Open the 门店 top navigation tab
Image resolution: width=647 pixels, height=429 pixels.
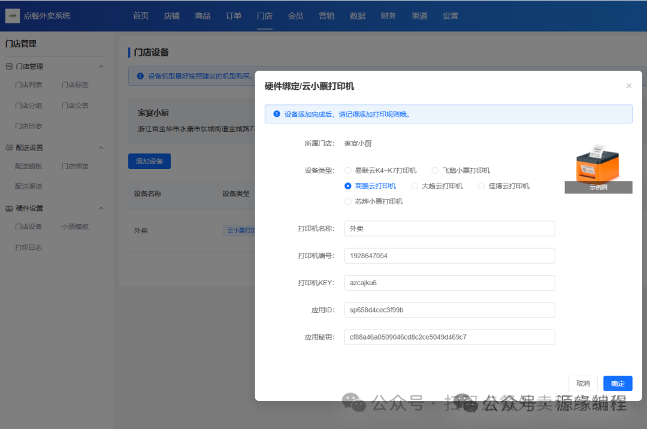click(x=265, y=16)
